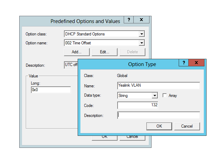This screenshot has width=211, height=152.
Task: Click the Option Type title bar
Action: coord(142,64)
